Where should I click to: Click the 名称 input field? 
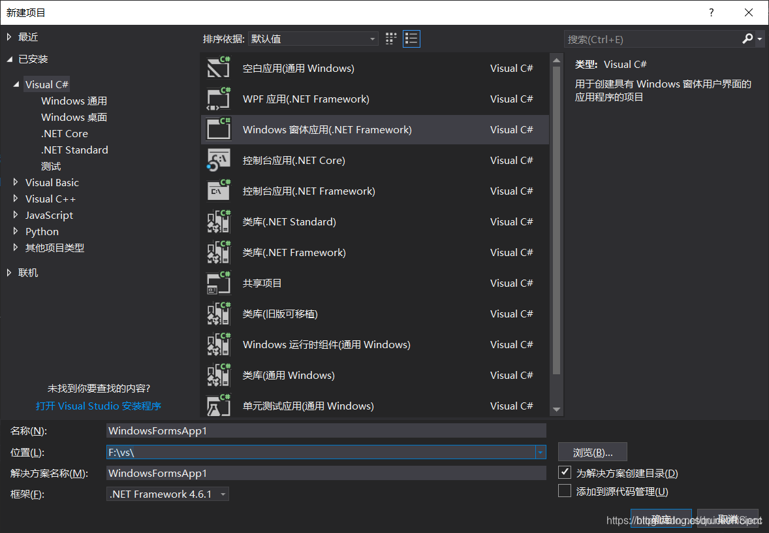[x=326, y=431]
